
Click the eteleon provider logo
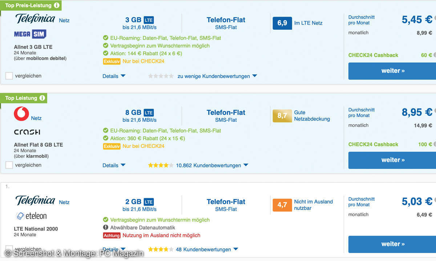pos(31,216)
